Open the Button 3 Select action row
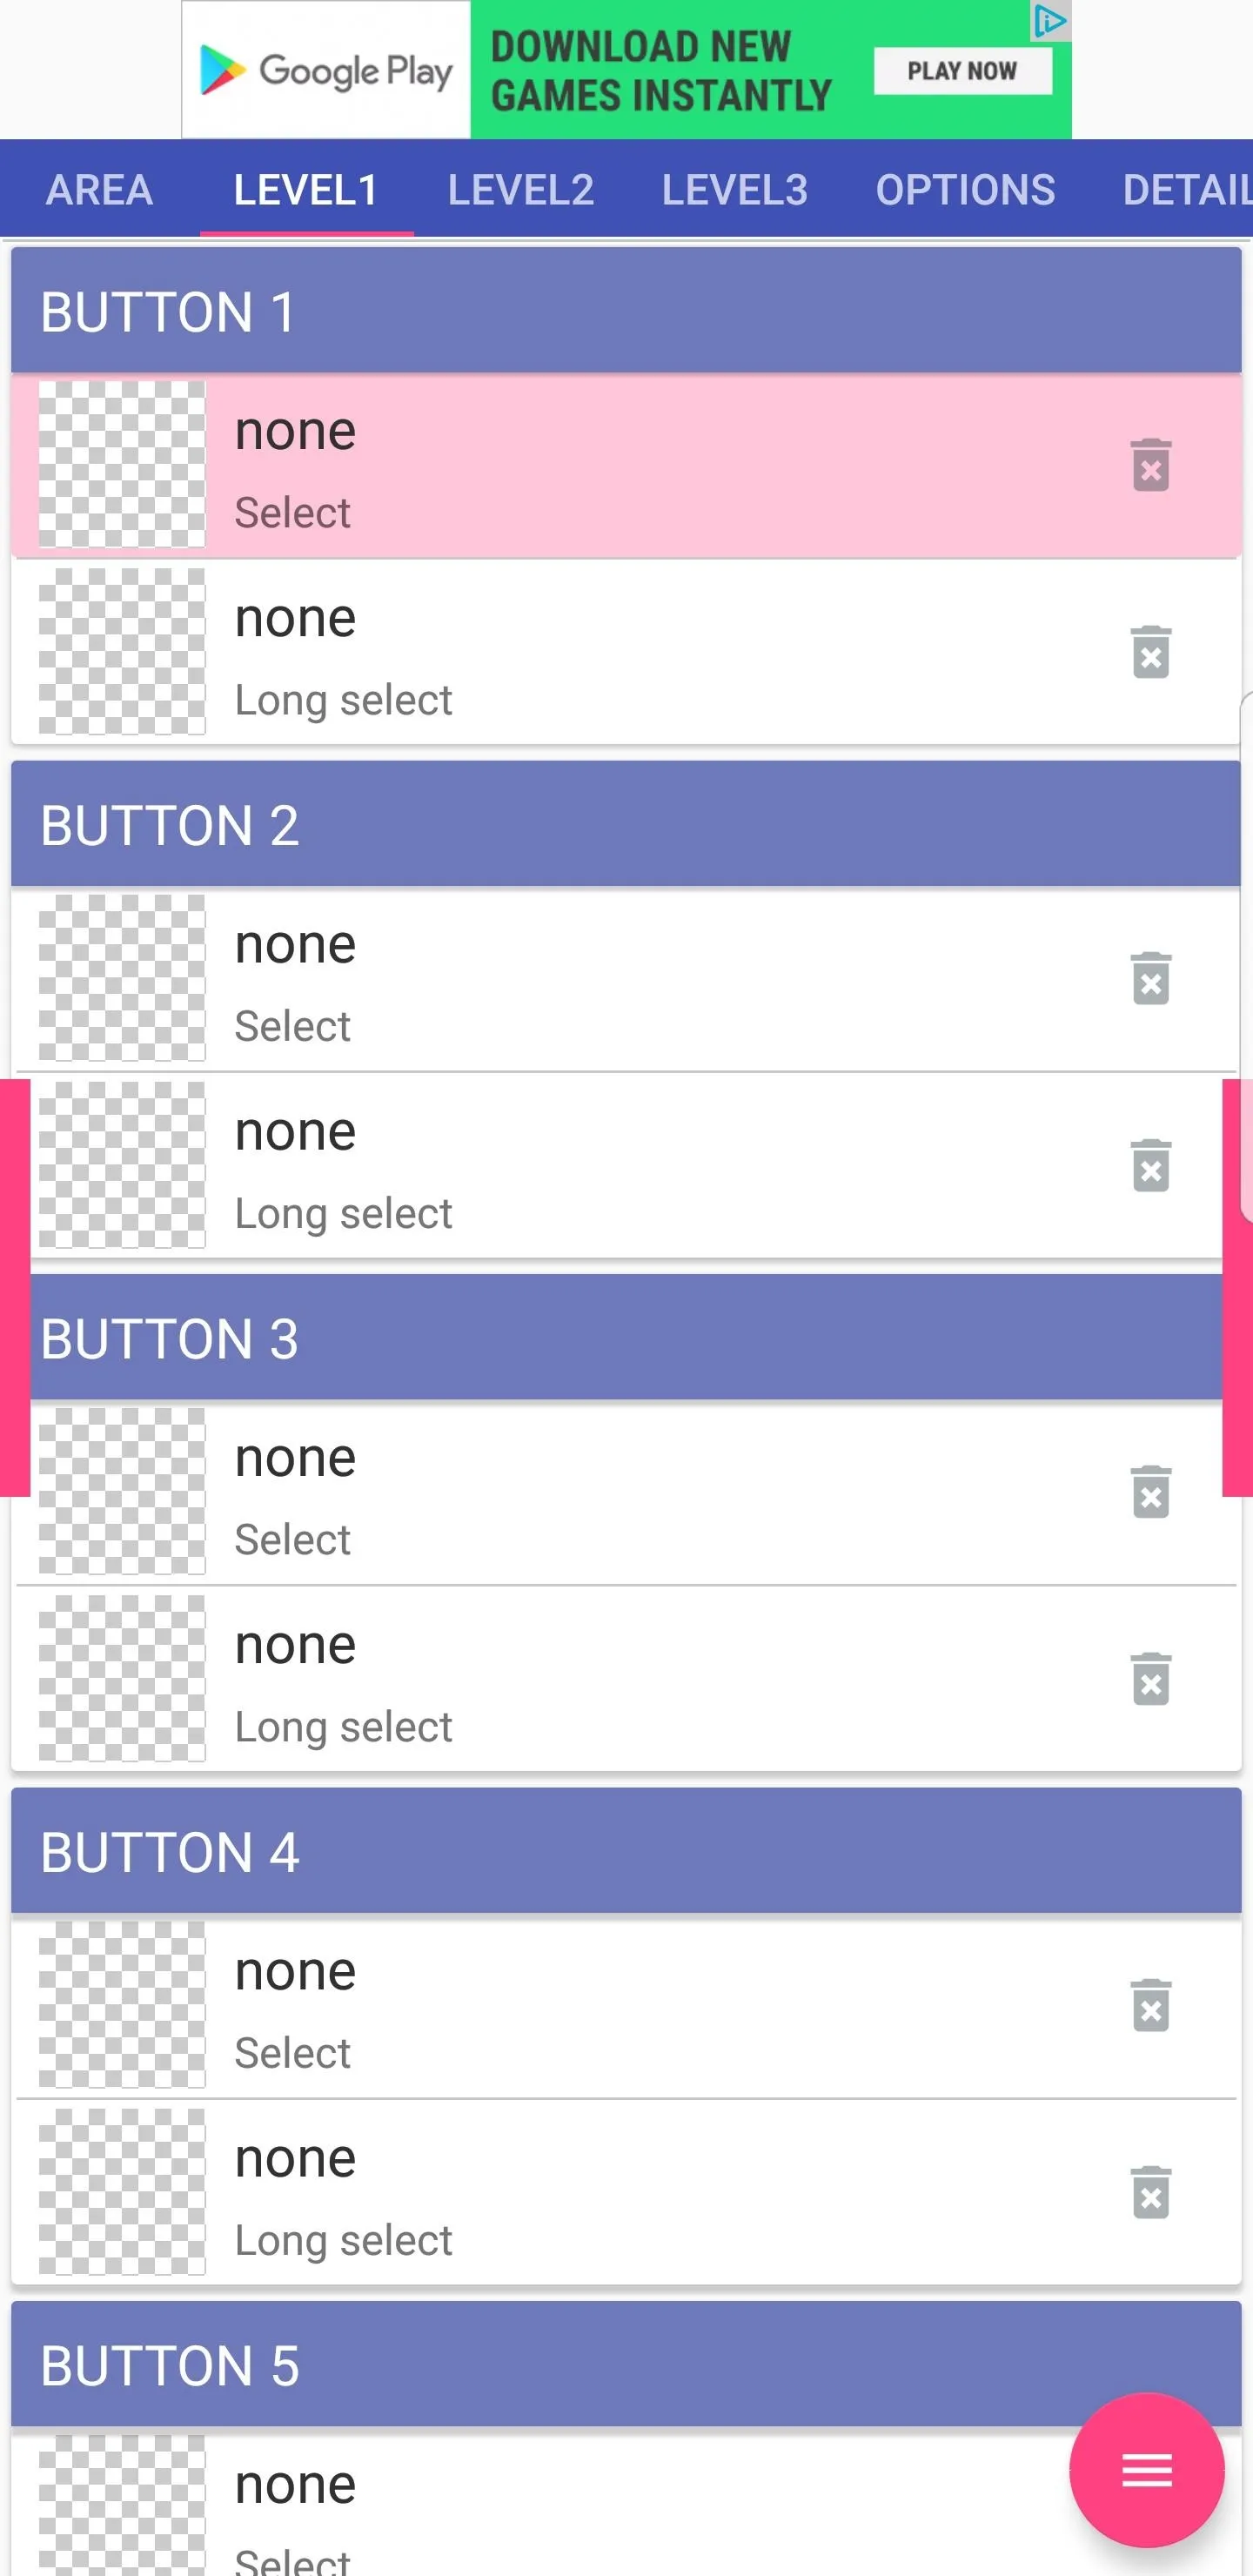Viewport: 1253px width, 2576px height. (x=626, y=1492)
